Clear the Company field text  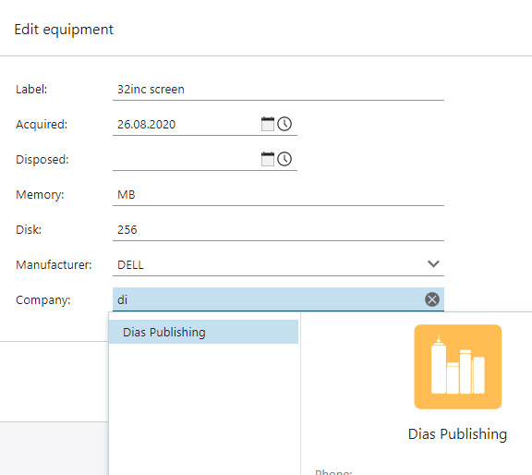click(x=432, y=299)
